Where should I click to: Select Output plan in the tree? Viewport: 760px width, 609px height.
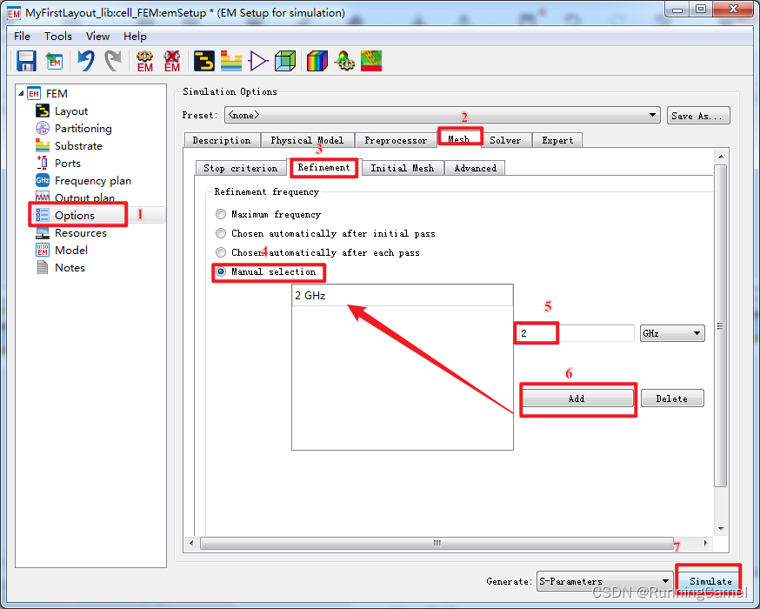click(84, 197)
